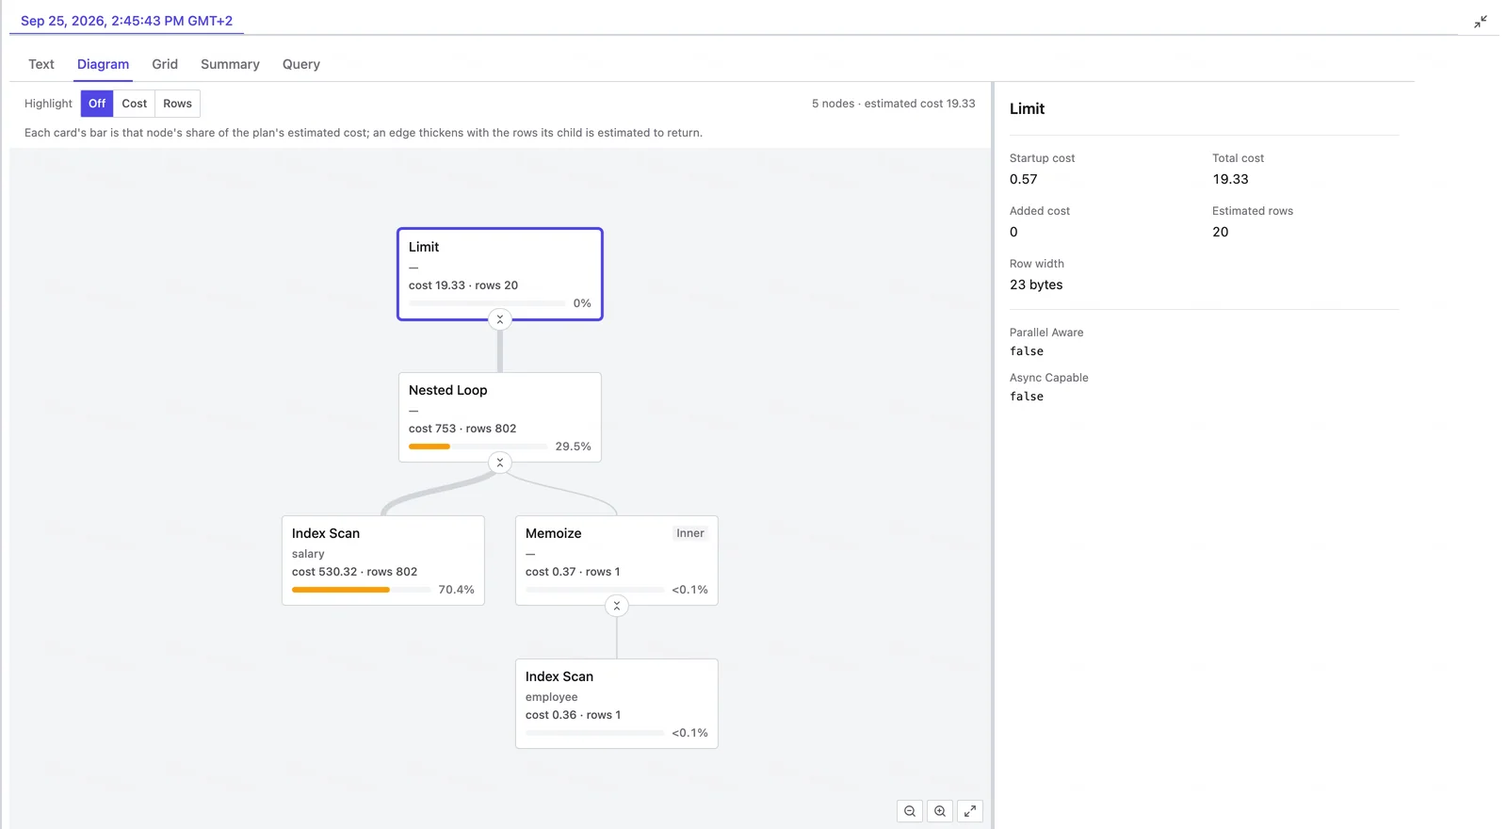The image size is (1507, 829).
Task: Click 'cost 530.32 · rows 802' text
Action: (x=354, y=572)
